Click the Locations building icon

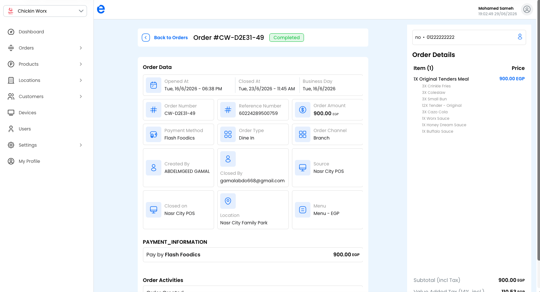click(x=11, y=80)
